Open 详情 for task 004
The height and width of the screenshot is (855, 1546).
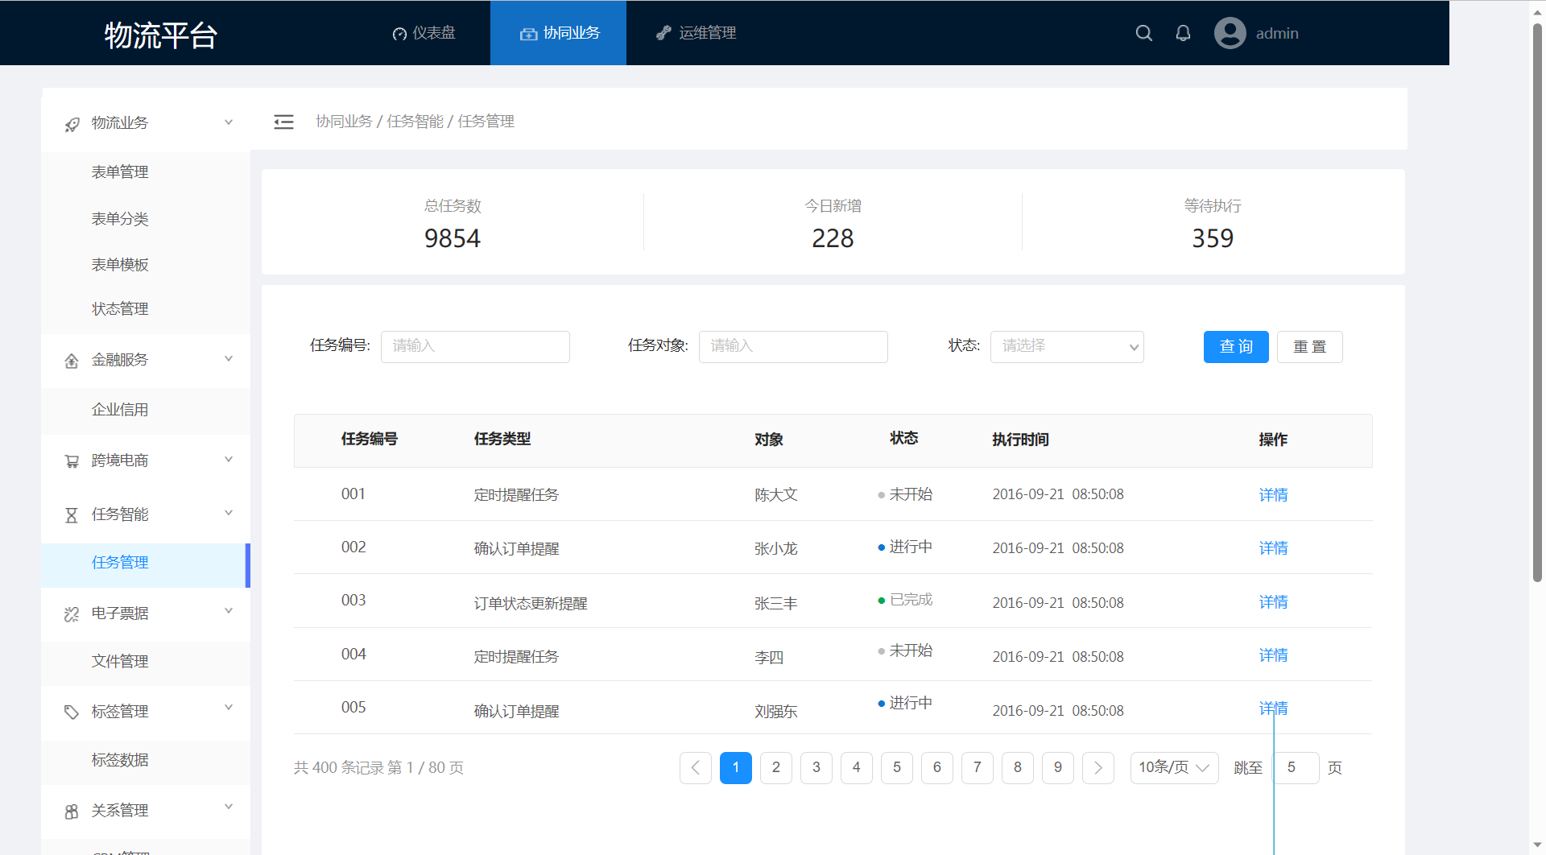(x=1273, y=655)
